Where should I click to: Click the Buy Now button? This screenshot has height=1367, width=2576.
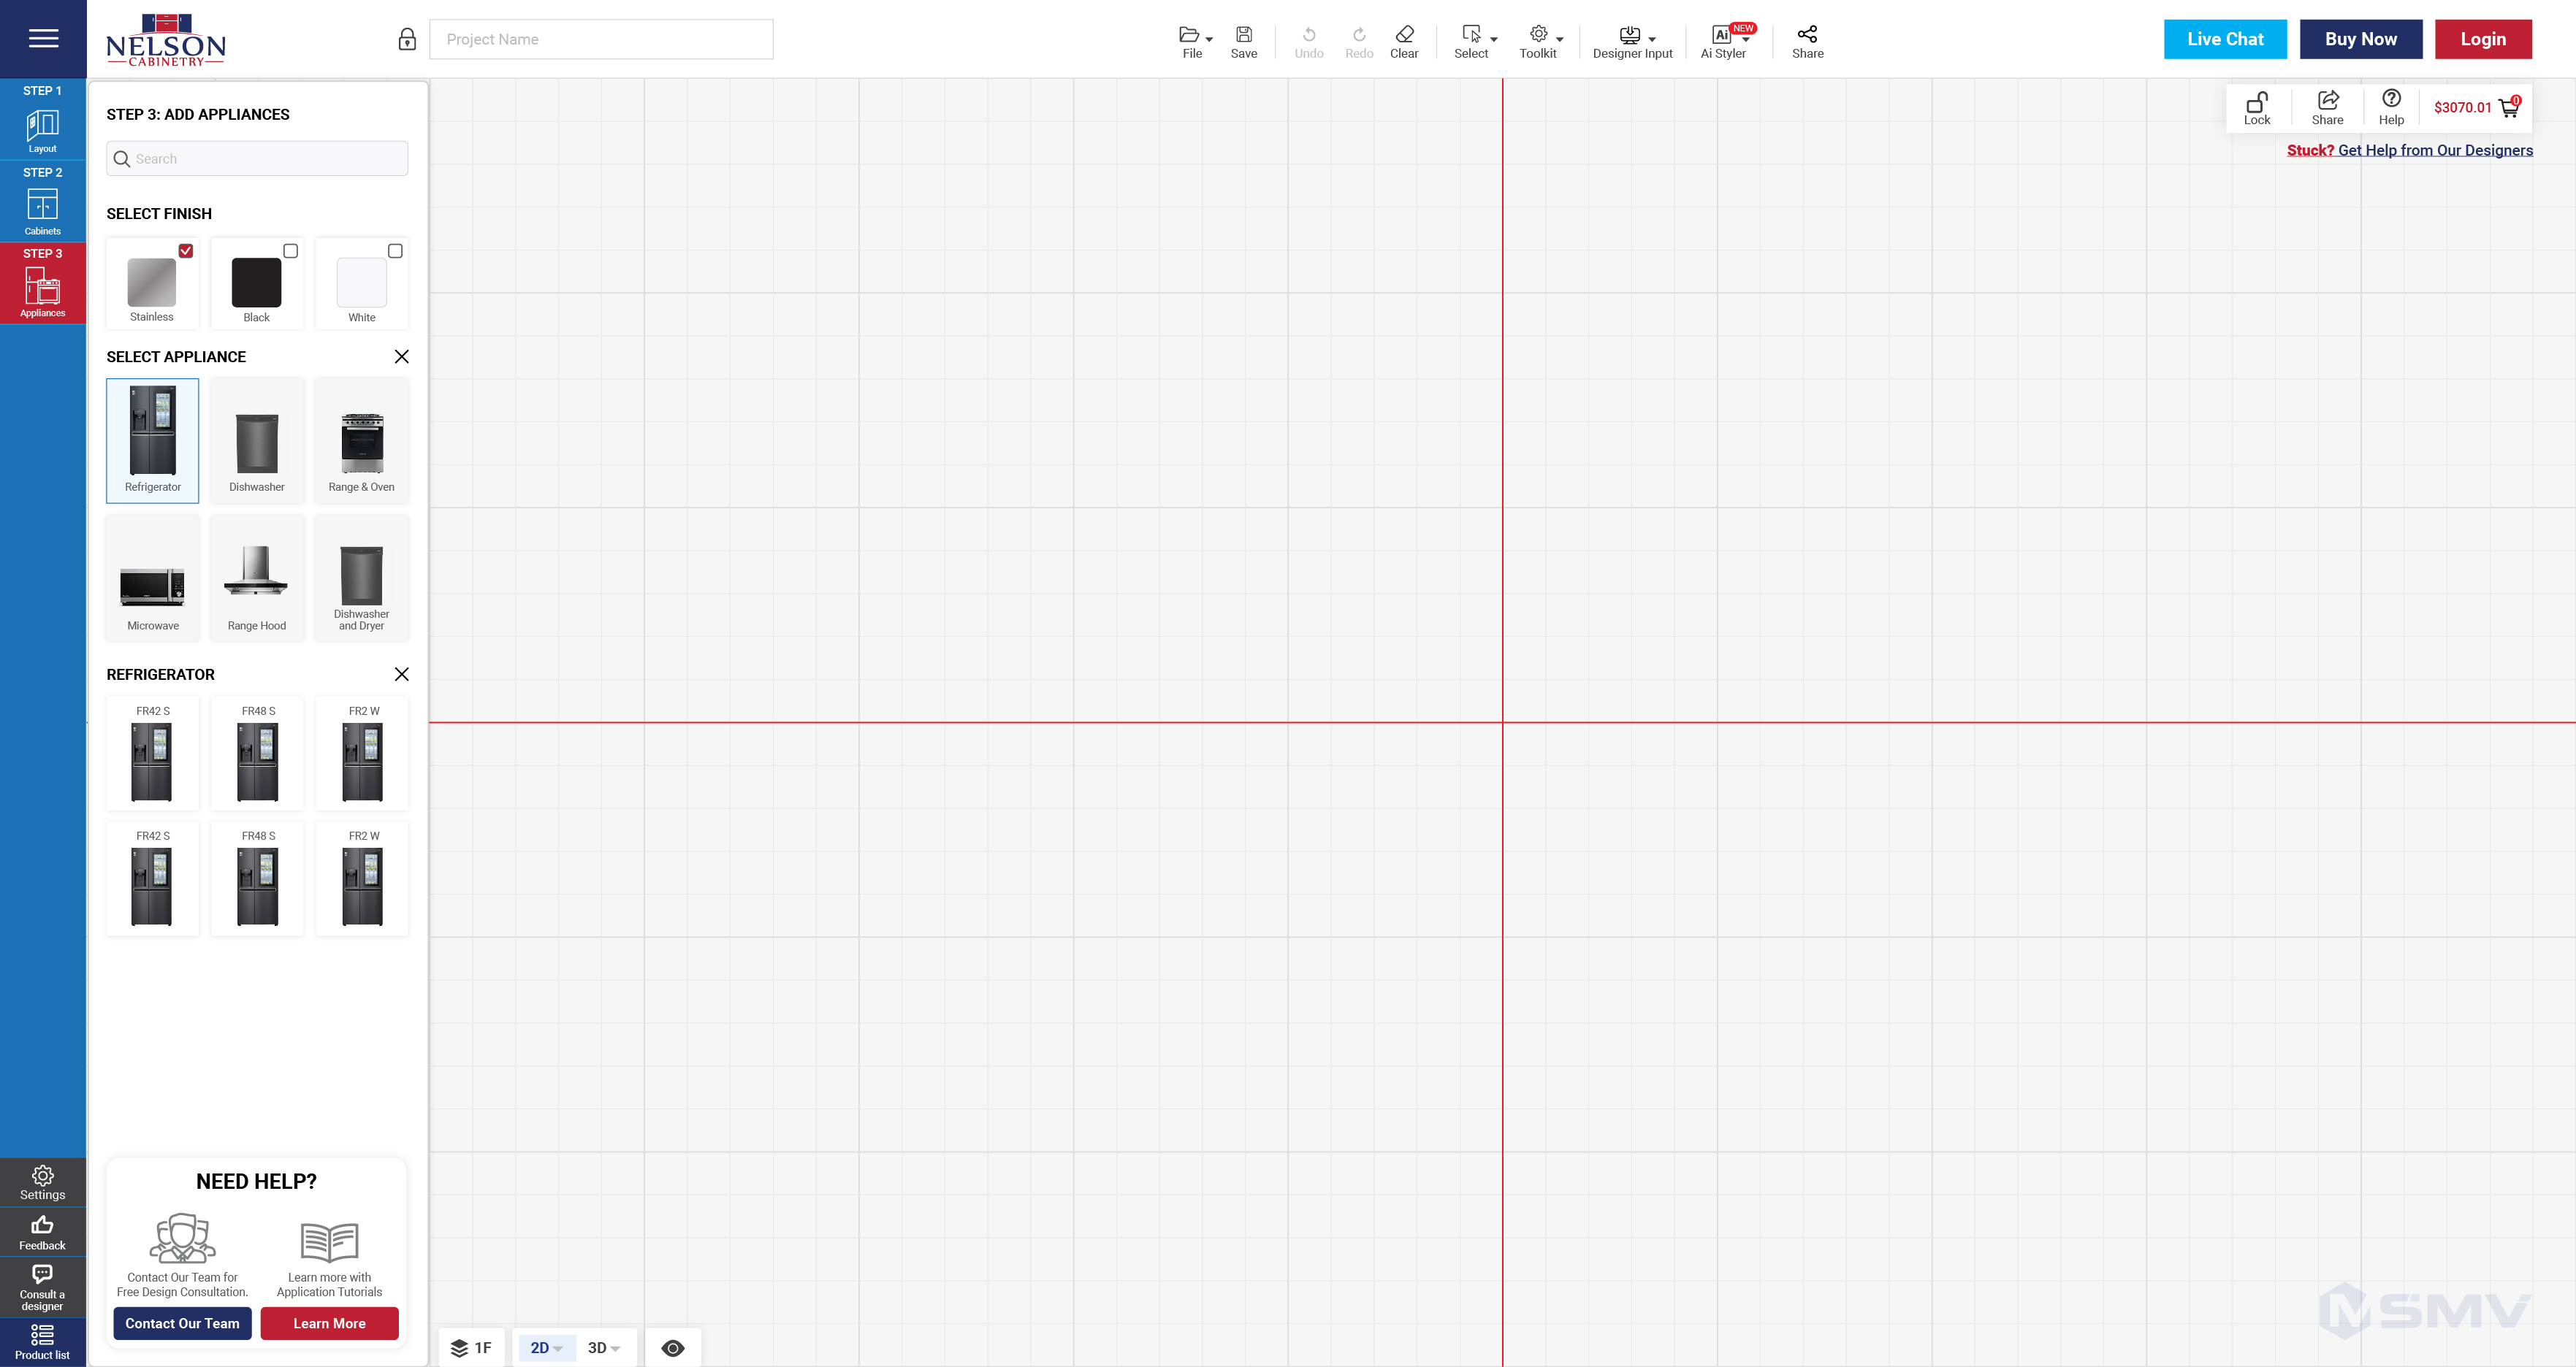click(2359, 39)
